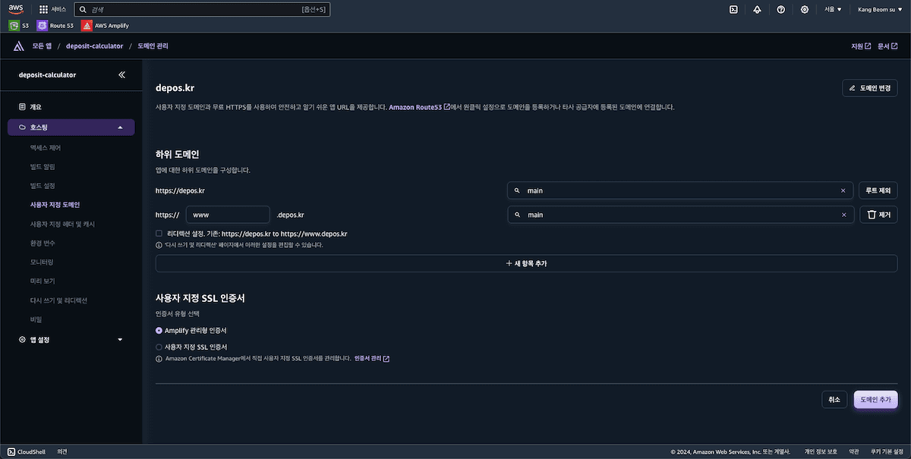Open the Seoul region dropdown

pos(833,10)
